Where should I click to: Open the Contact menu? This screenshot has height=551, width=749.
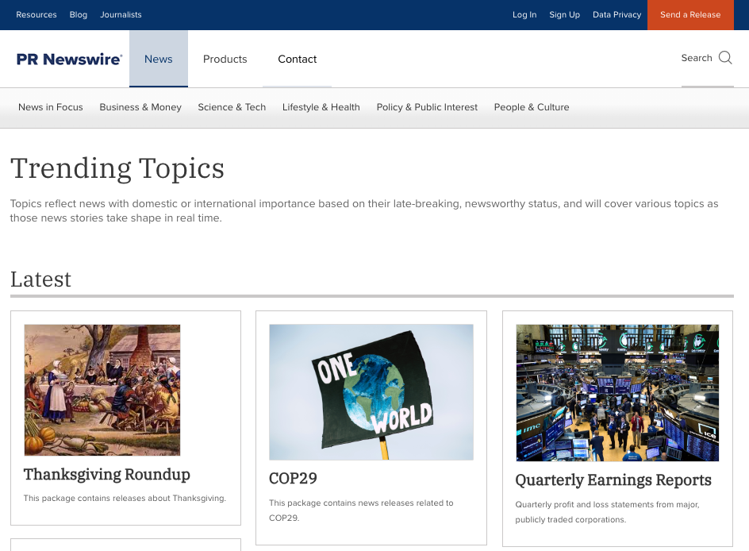click(x=297, y=60)
